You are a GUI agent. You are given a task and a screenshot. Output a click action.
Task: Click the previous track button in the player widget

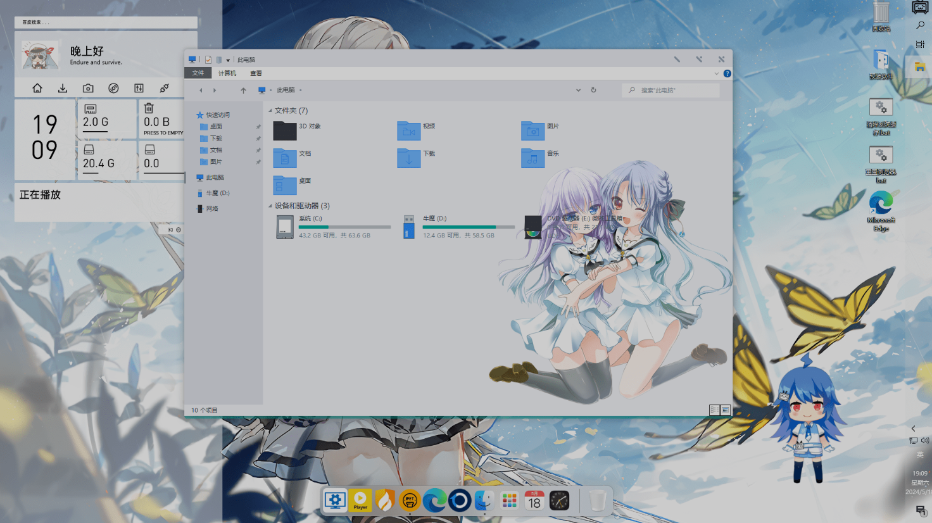(170, 230)
